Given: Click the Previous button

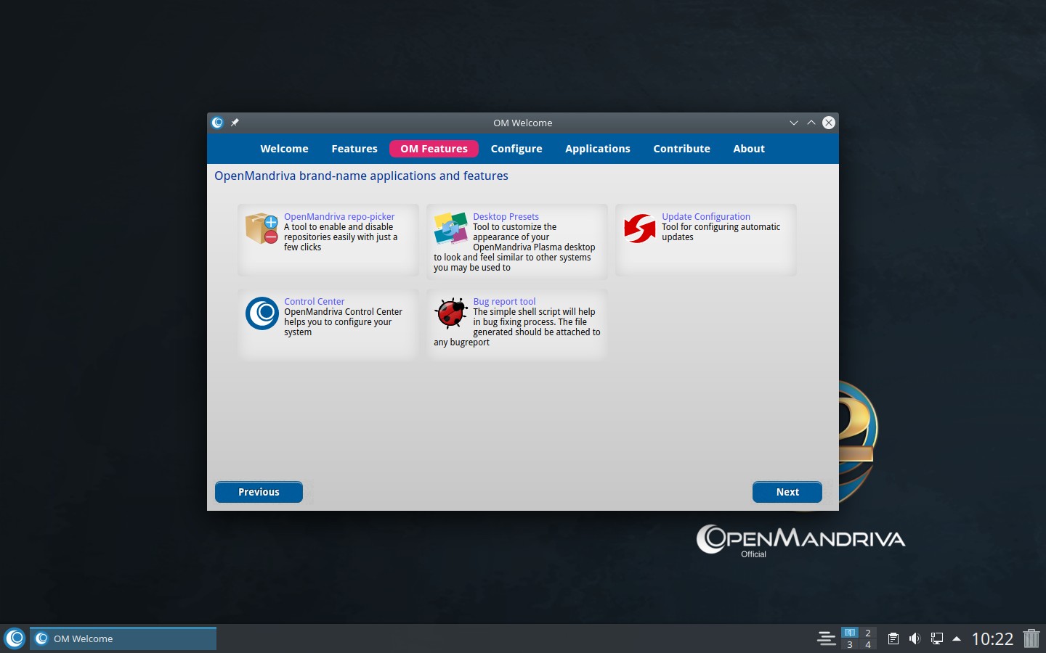Looking at the screenshot, I should point(259,492).
